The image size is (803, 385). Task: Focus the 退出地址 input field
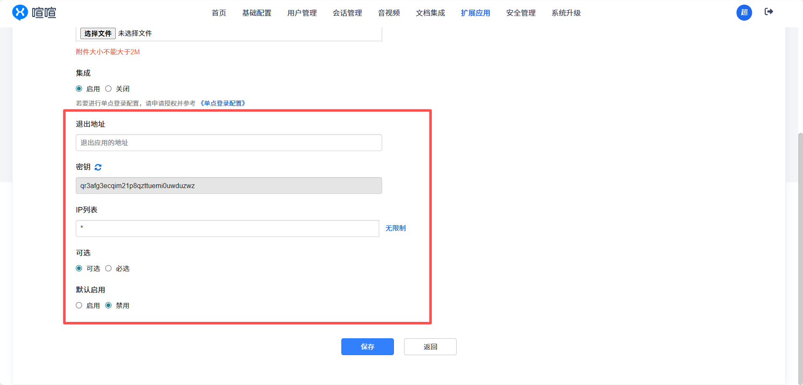point(229,143)
